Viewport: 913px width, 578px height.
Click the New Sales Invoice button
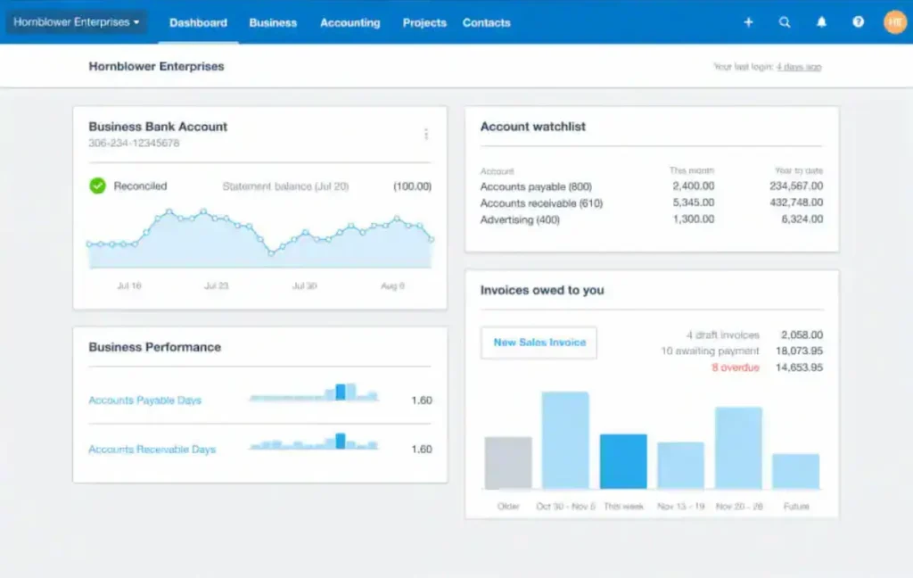click(x=538, y=343)
